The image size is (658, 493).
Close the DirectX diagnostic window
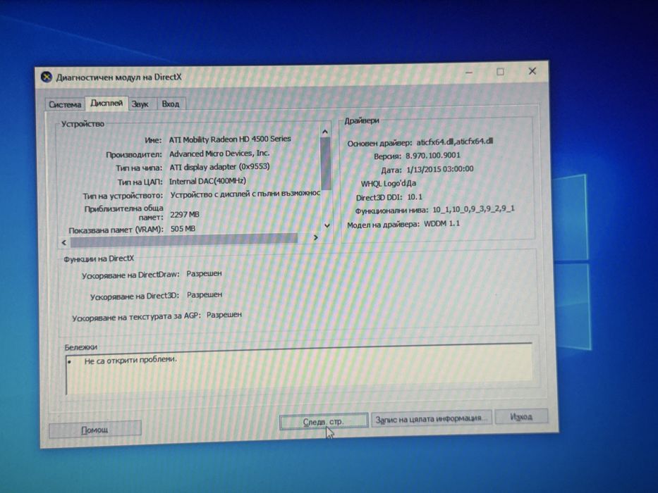(x=532, y=71)
